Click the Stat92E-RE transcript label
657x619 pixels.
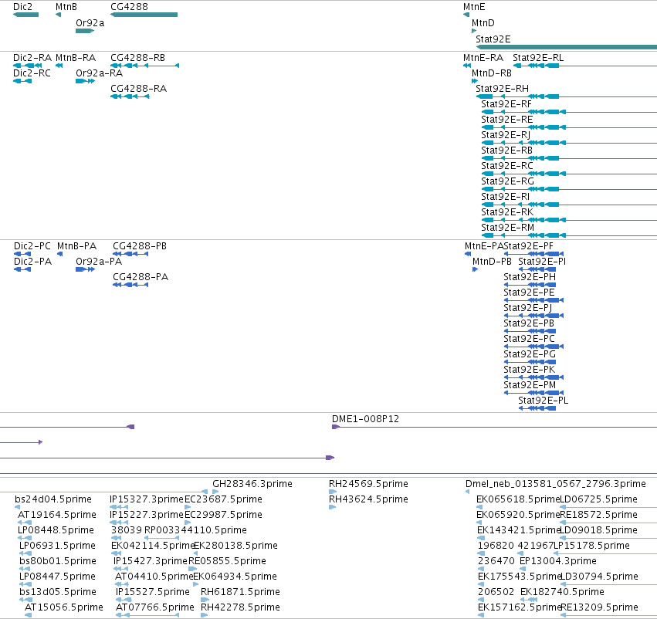point(507,120)
